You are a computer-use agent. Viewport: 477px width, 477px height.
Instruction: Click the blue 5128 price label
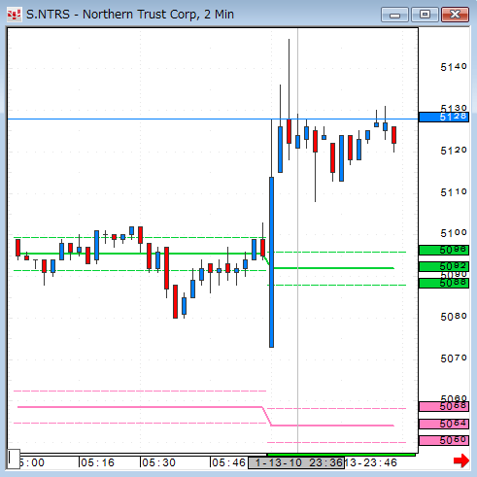pyautogui.click(x=444, y=117)
